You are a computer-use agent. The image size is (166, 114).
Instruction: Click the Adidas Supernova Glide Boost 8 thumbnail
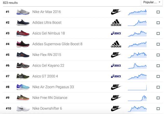(x=23, y=44)
